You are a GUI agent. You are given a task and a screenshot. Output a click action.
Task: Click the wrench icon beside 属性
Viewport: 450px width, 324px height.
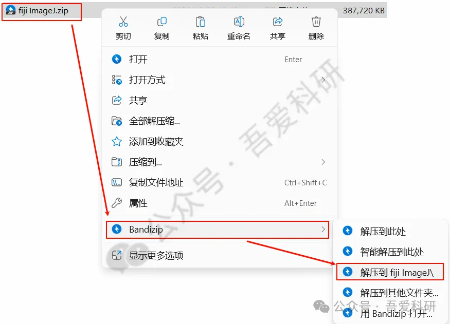117,203
